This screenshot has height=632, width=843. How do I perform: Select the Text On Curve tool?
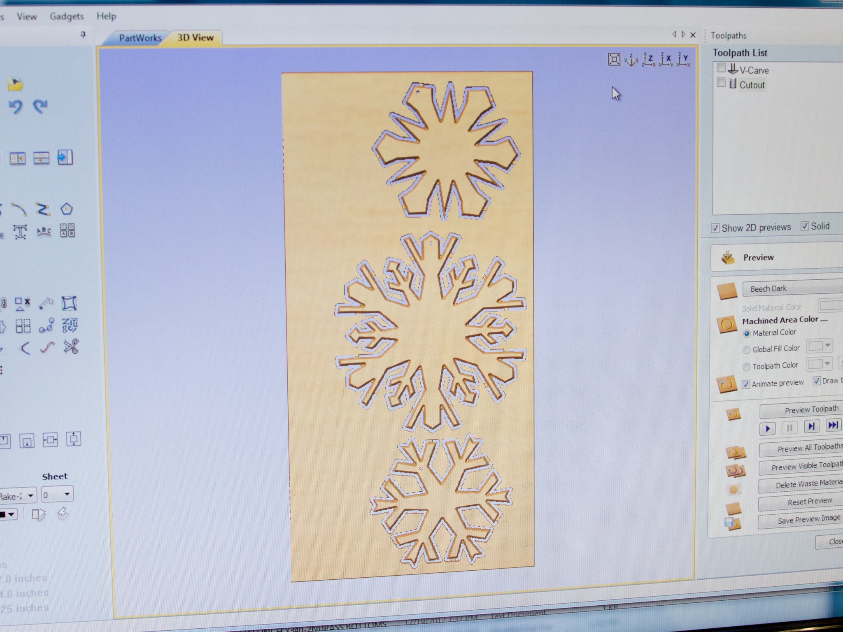pos(44,231)
